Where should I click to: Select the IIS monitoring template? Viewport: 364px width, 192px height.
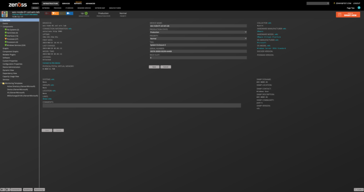click(16, 93)
